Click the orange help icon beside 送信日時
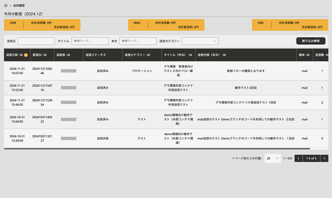Image resolution: width=332 pixels, height=198 pixels. pyautogui.click(x=26, y=55)
